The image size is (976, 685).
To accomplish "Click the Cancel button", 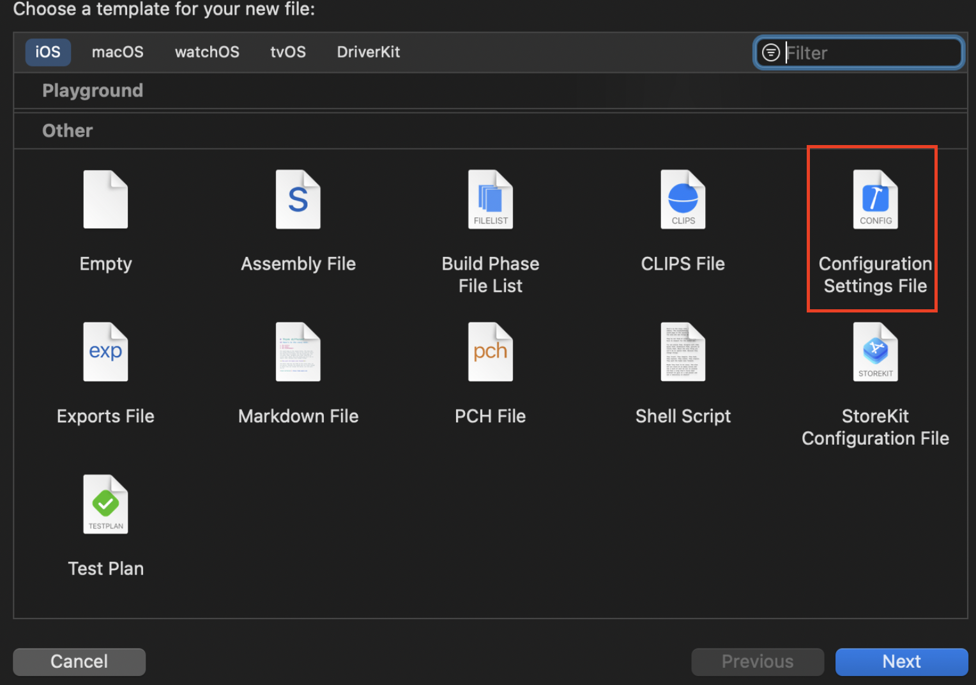I will point(79,661).
